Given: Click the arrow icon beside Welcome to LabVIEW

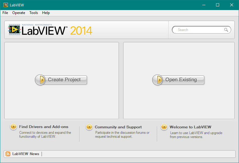Looking at the screenshot, I should (164, 127).
